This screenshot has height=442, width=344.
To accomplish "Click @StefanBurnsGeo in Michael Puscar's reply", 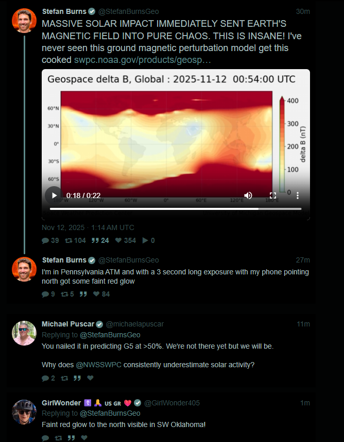I will coord(110,335).
